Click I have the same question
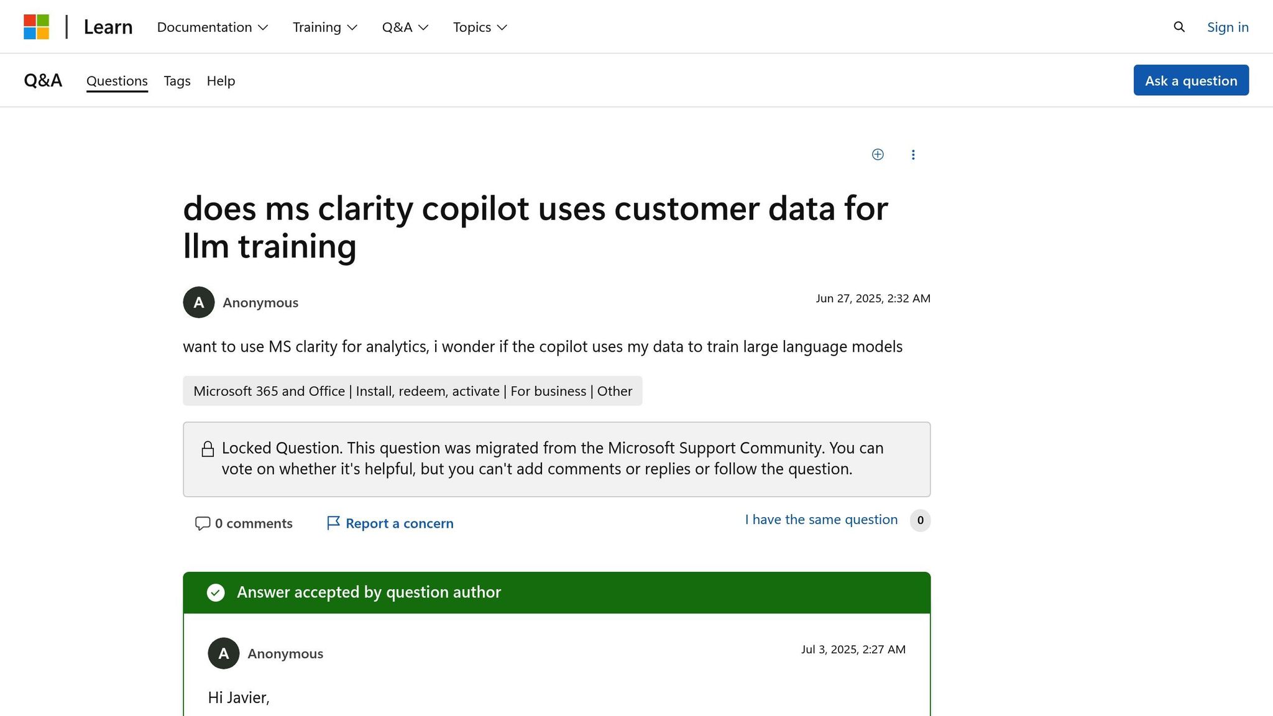The height and width of the screenshot is (716, 1273). point(821,520)
